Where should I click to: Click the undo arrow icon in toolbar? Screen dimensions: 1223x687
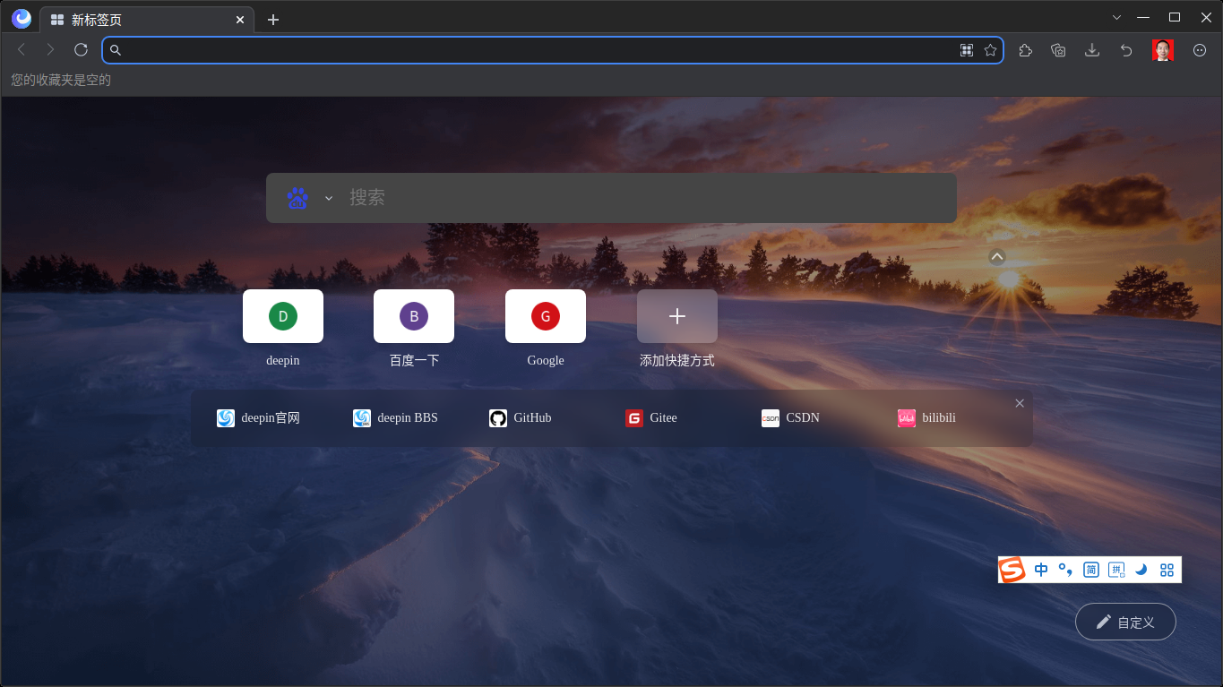(x=1126, y=50)
